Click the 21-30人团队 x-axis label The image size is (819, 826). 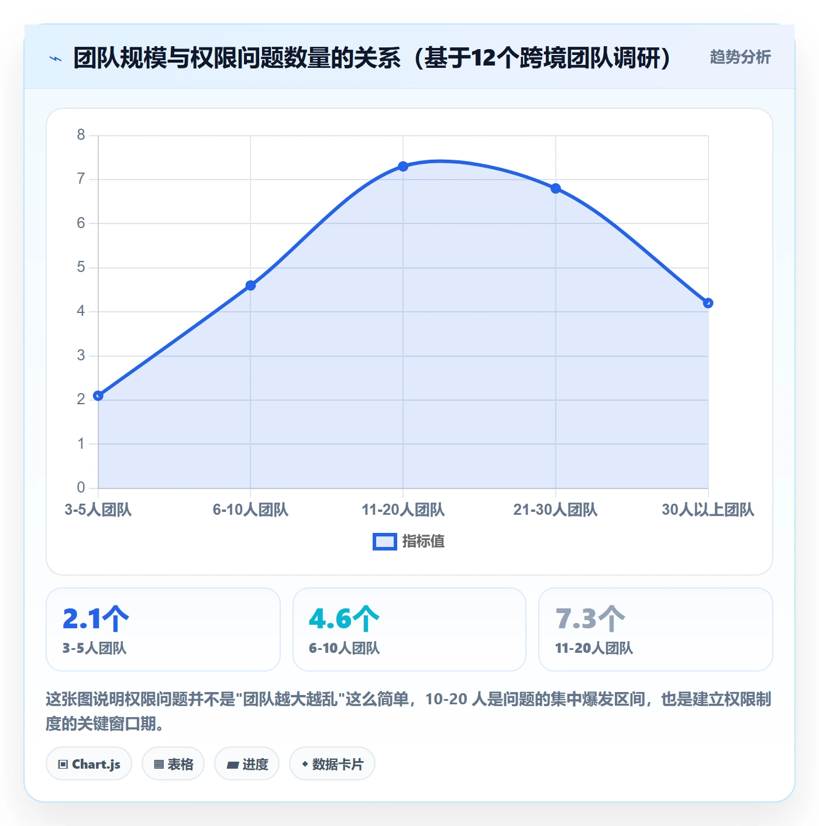tap(556, 510)
